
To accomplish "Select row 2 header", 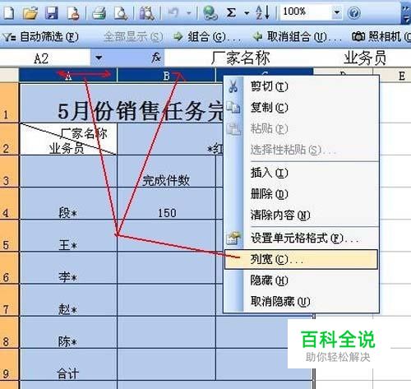I will (9, 139).
